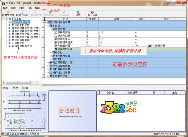The image size is (188, 137).
Task: Click the 退出系统 (exit system) toolbar icon
Action: click(x=92, y=13)
